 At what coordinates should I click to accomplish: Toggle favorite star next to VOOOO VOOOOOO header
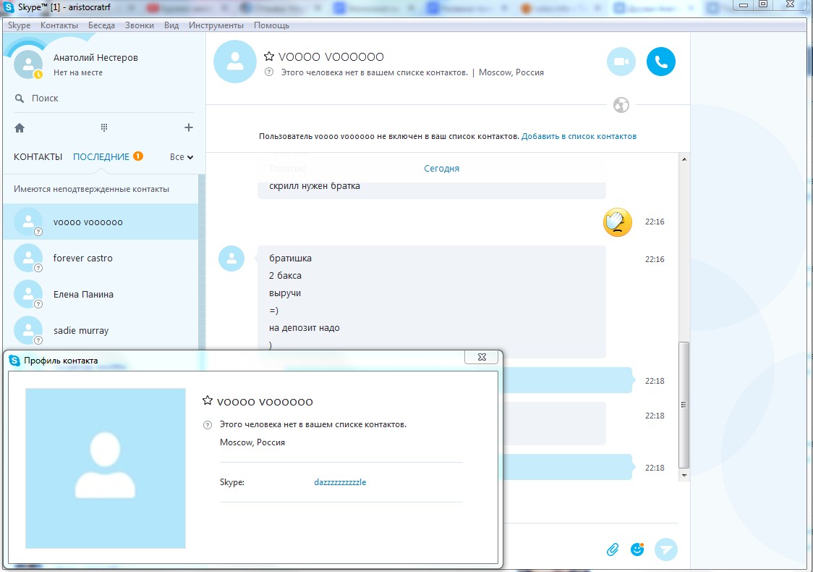(x=268, y=56)
